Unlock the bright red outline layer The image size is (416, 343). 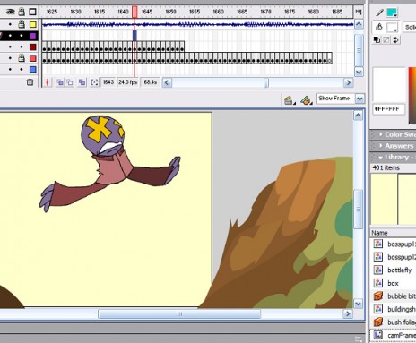coord(22,58)
